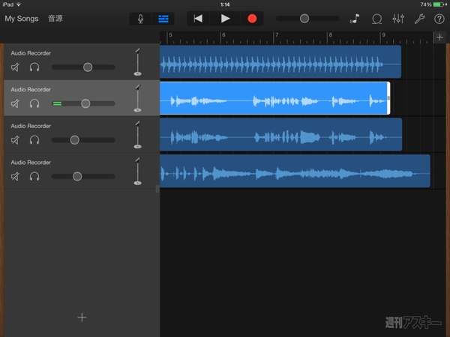This screenshot has height=337, width=450.
Task: Mute the fourth Audio Recorder track
Action: 16,177
